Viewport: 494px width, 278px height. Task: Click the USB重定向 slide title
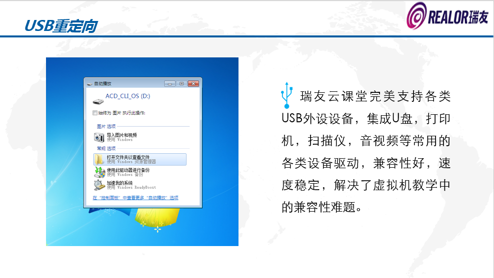click(x=60, y=26)
